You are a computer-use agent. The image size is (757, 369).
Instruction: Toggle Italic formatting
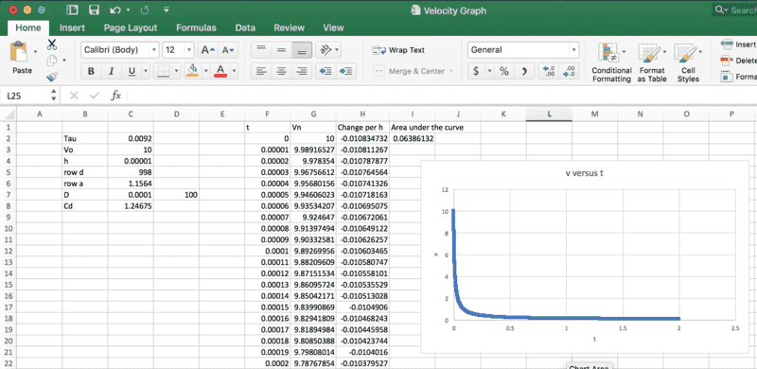(x=111, y=72)
